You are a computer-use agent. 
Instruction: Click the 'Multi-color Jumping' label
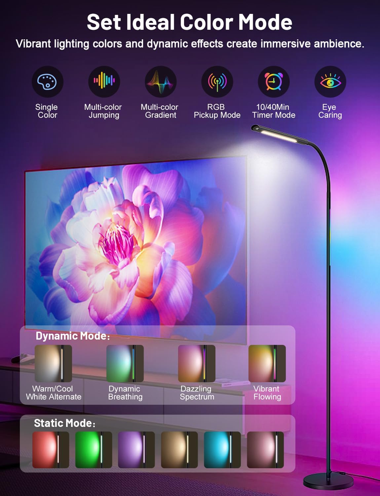103,111
